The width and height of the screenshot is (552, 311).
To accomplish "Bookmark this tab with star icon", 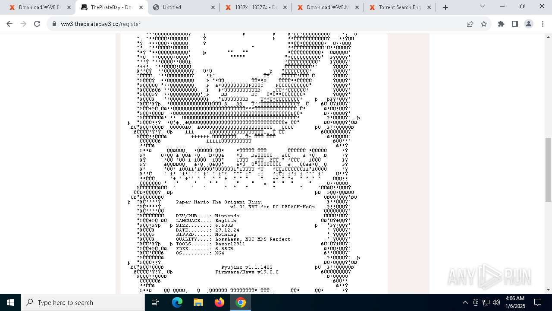I will coord(484,24).
